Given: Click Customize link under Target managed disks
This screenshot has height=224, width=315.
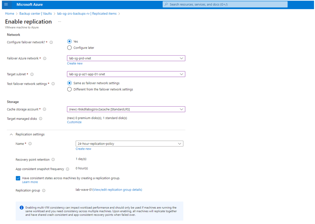Looking at the screenshot, I should coord(74,122).
